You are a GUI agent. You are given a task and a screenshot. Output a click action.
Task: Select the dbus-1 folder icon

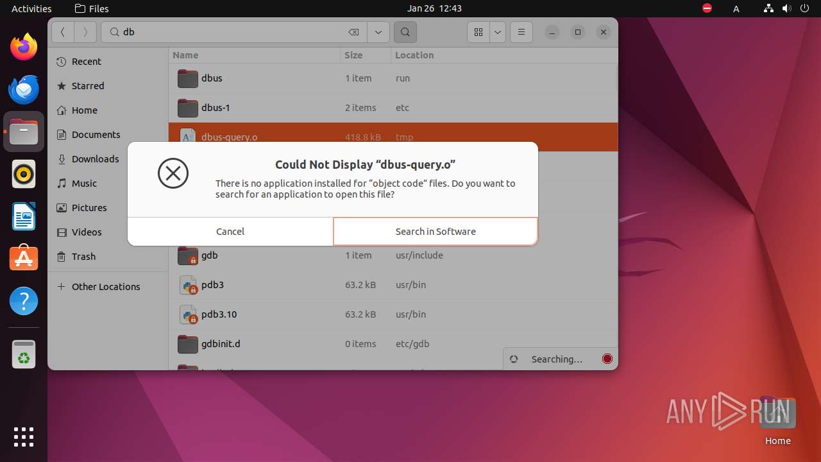[x=188, y=108]
